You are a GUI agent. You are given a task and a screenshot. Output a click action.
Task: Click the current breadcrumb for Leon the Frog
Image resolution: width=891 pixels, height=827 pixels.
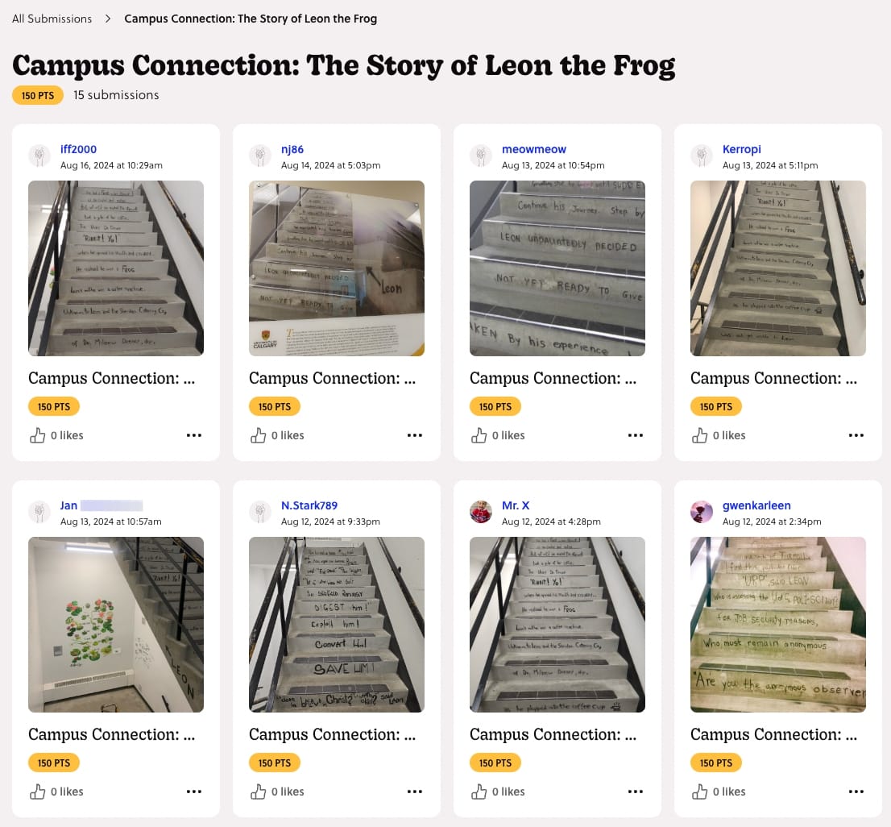(251, 19)
